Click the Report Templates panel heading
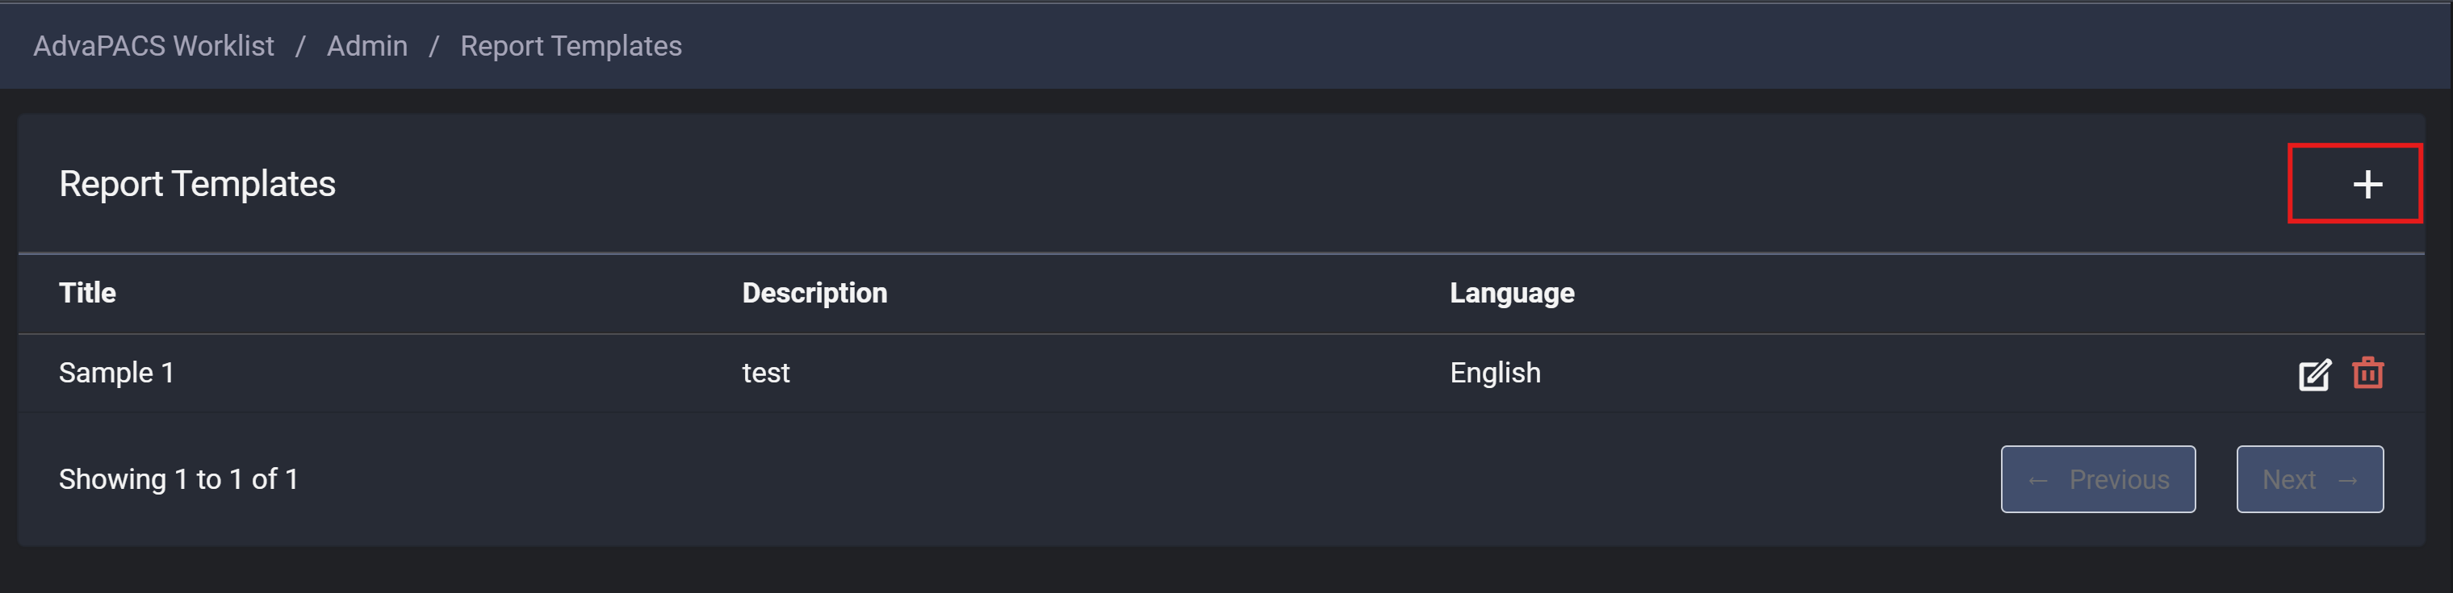 click(x=197, y=184)
